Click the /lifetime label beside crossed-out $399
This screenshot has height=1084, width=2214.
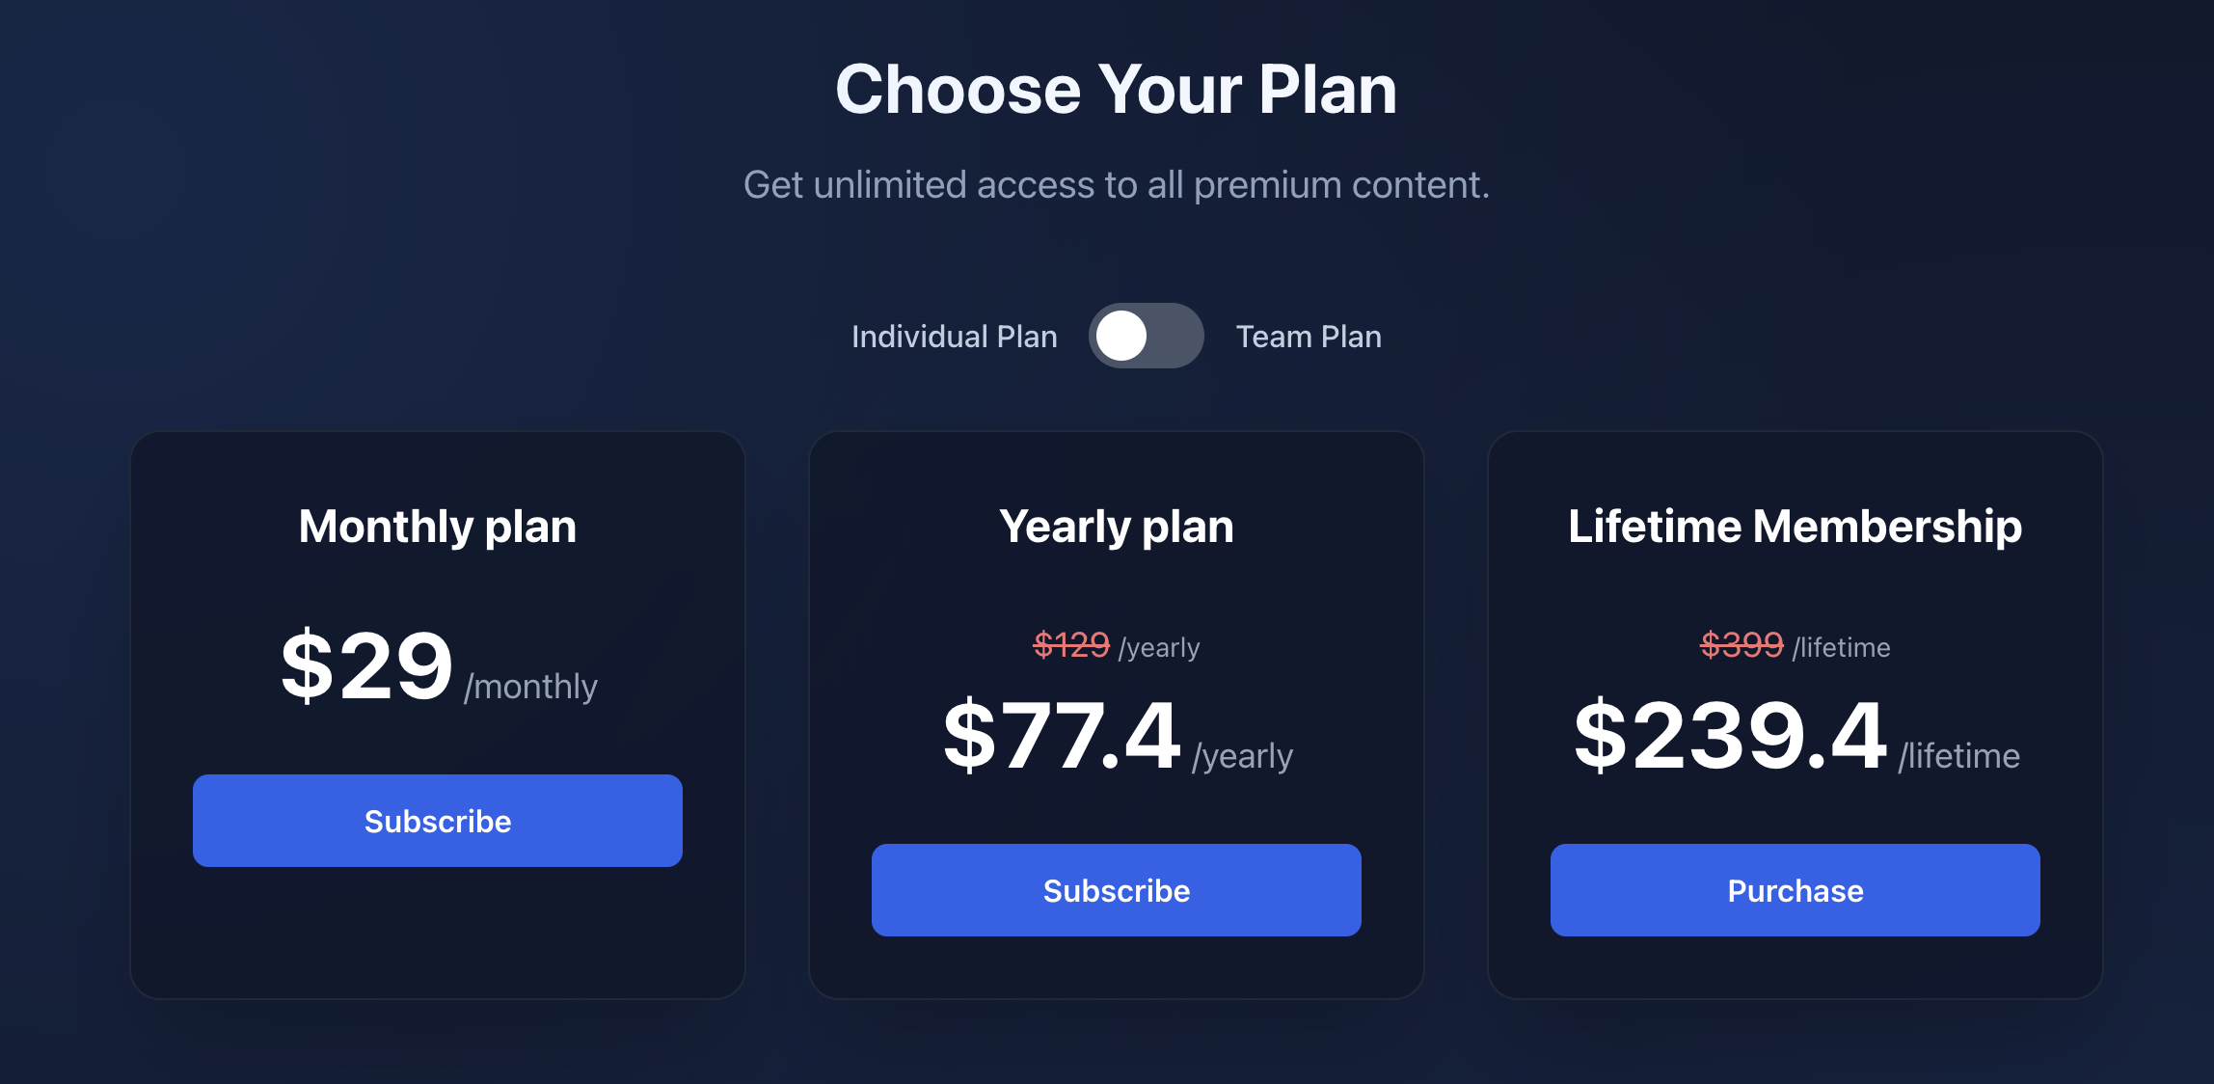pyautogui.click(x=1841, y=647)
